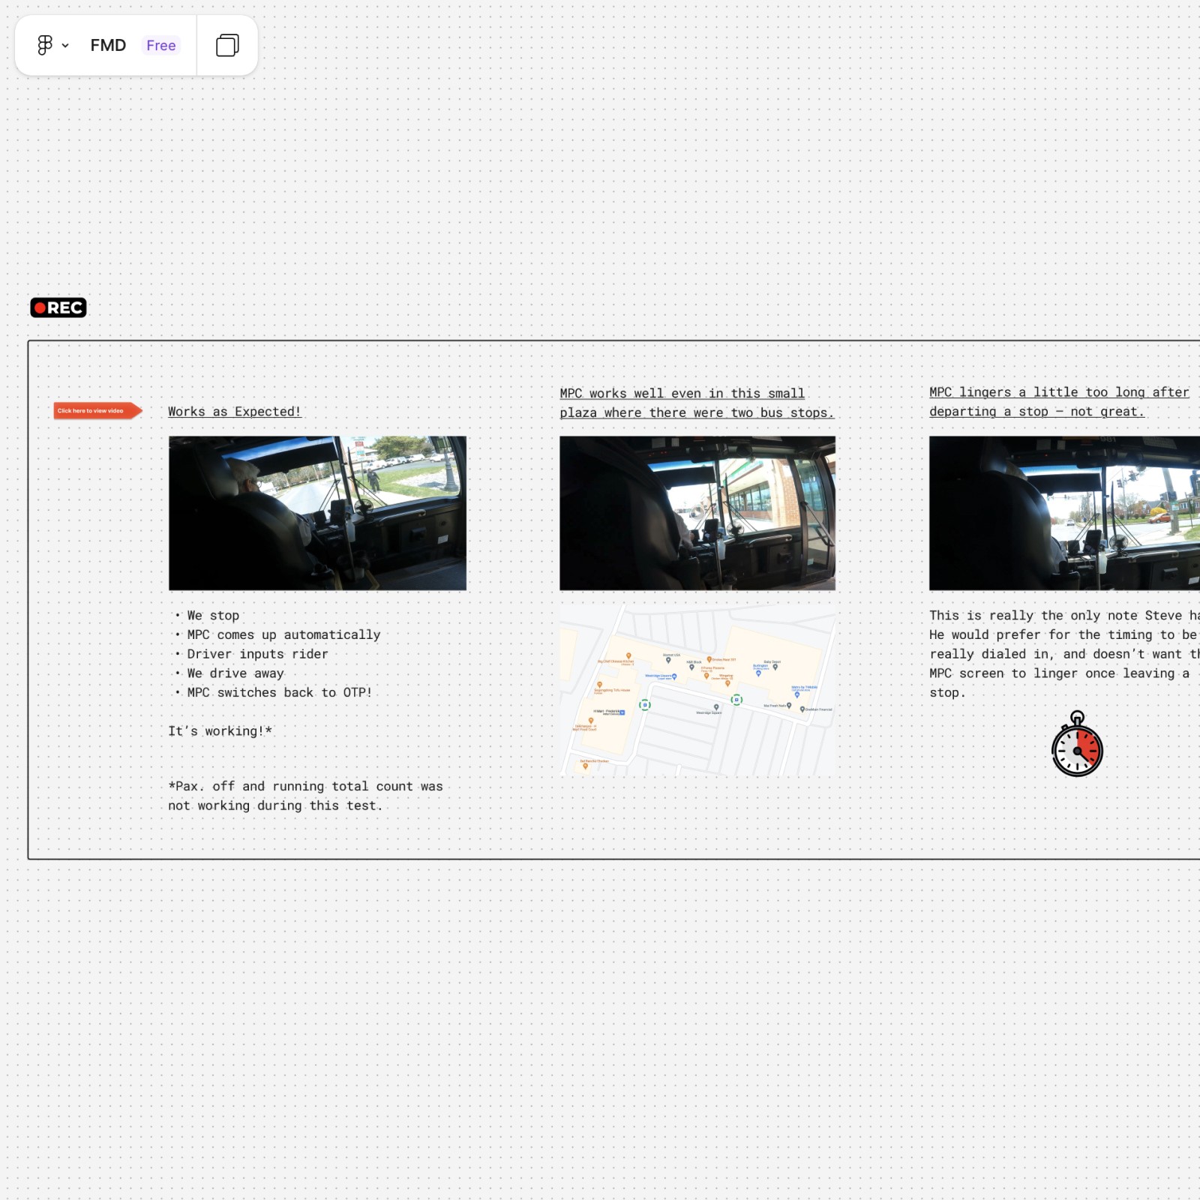The height and width of the screenshot is (1200, 1200).
Task: Select the bus interior photo under 'Works as Expected!'
Action: pyautogui.click(x=317, y=513)
